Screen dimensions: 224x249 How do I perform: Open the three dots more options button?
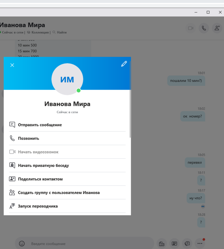pos(200,243)
